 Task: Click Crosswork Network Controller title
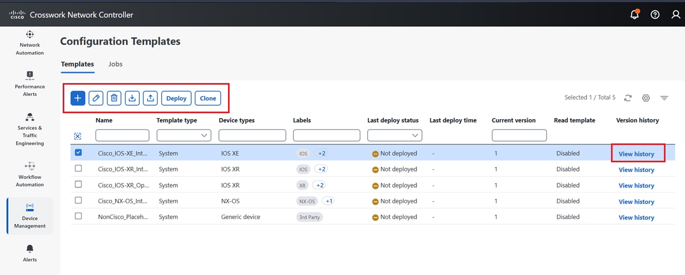[82, 15]
